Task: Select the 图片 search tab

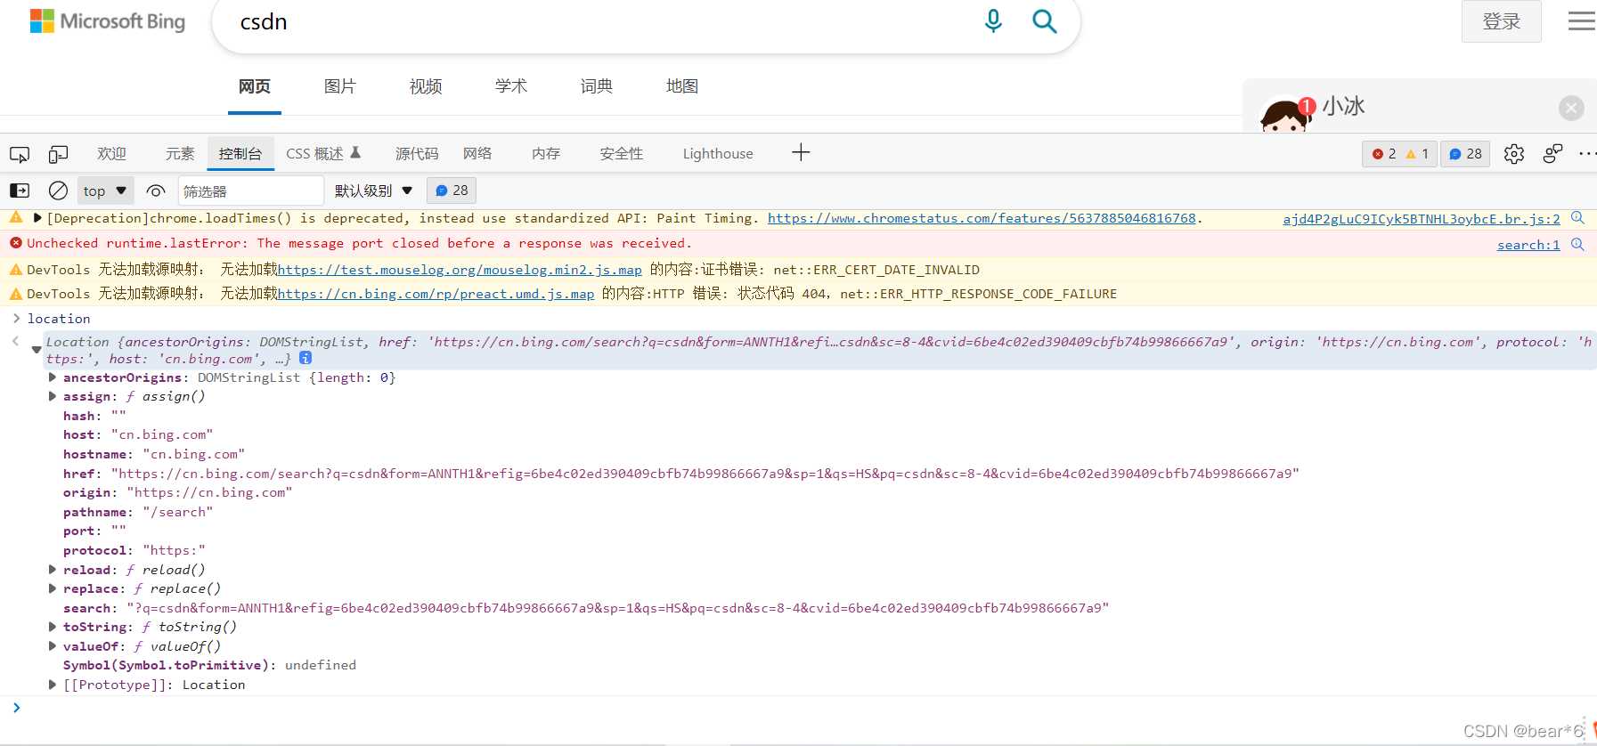Action: pyautogui.click(x=339, y=86)
